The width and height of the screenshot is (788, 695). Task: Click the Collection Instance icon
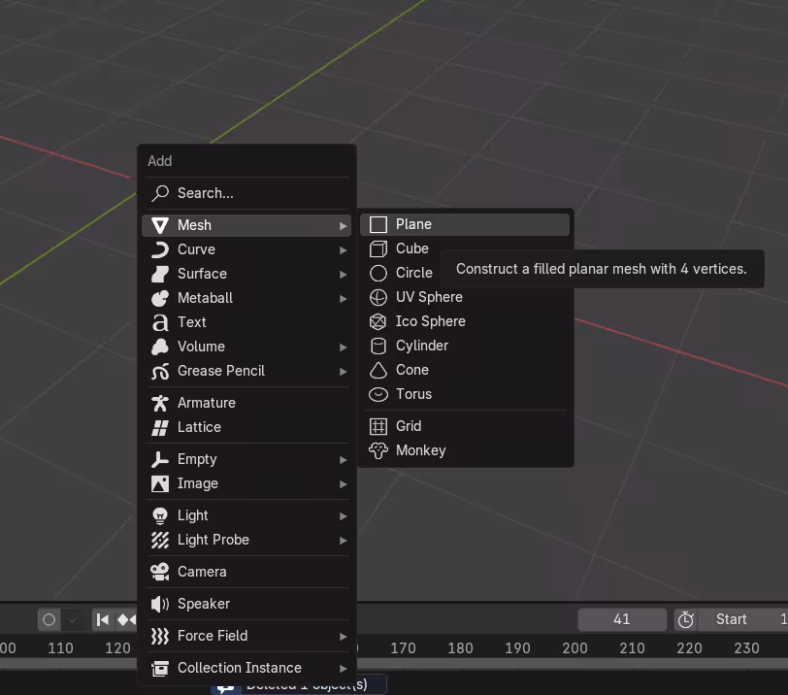click(160, 668)
